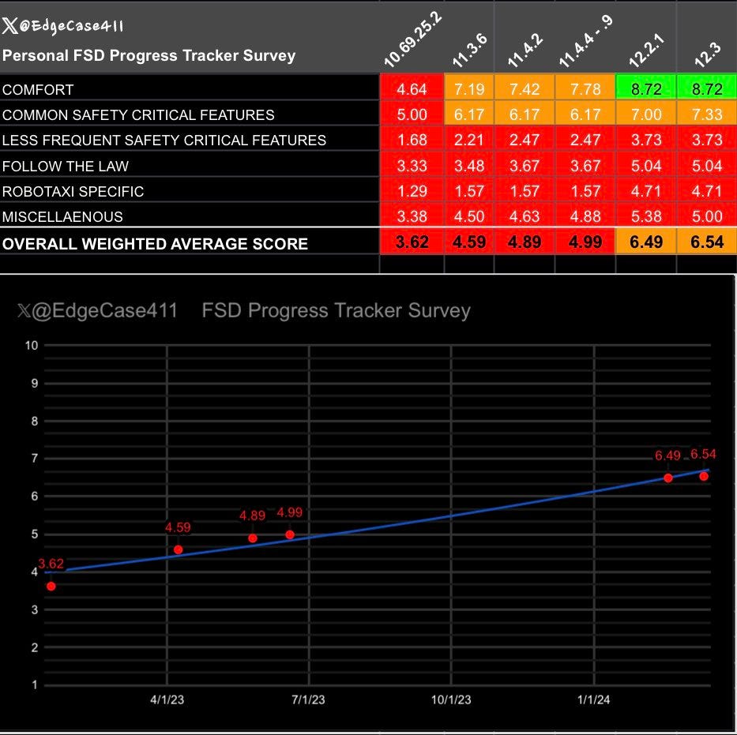This screenshot has width=737, height=735.
Task: Select the 3.38 Miscellaneous cell
Action: click(412, 216)
